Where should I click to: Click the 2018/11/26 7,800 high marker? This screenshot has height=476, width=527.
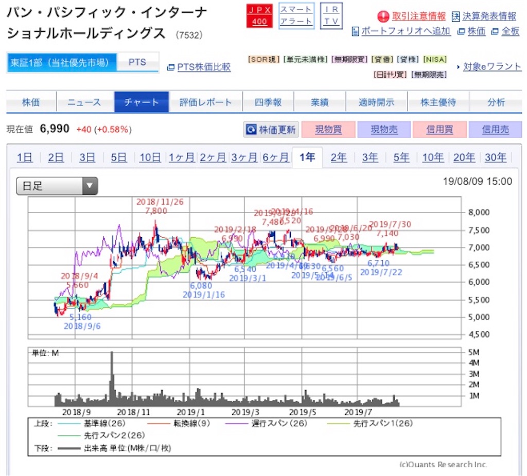(160, 206)
